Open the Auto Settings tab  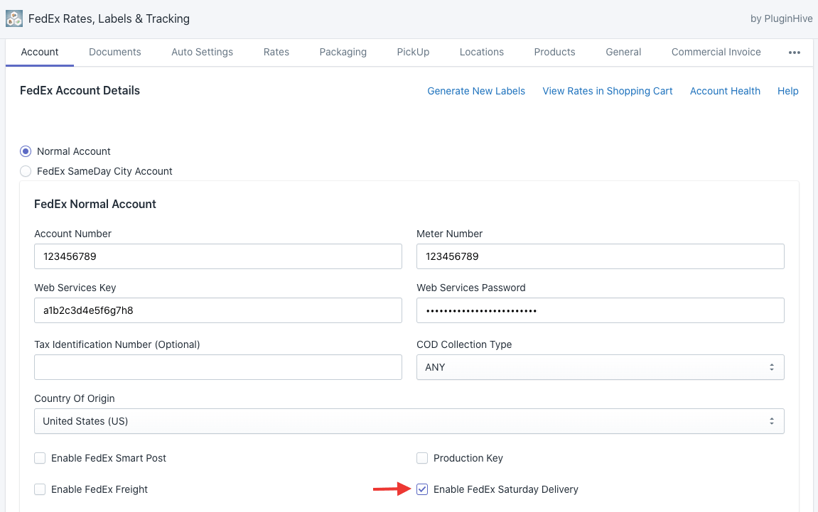(202, 52)
